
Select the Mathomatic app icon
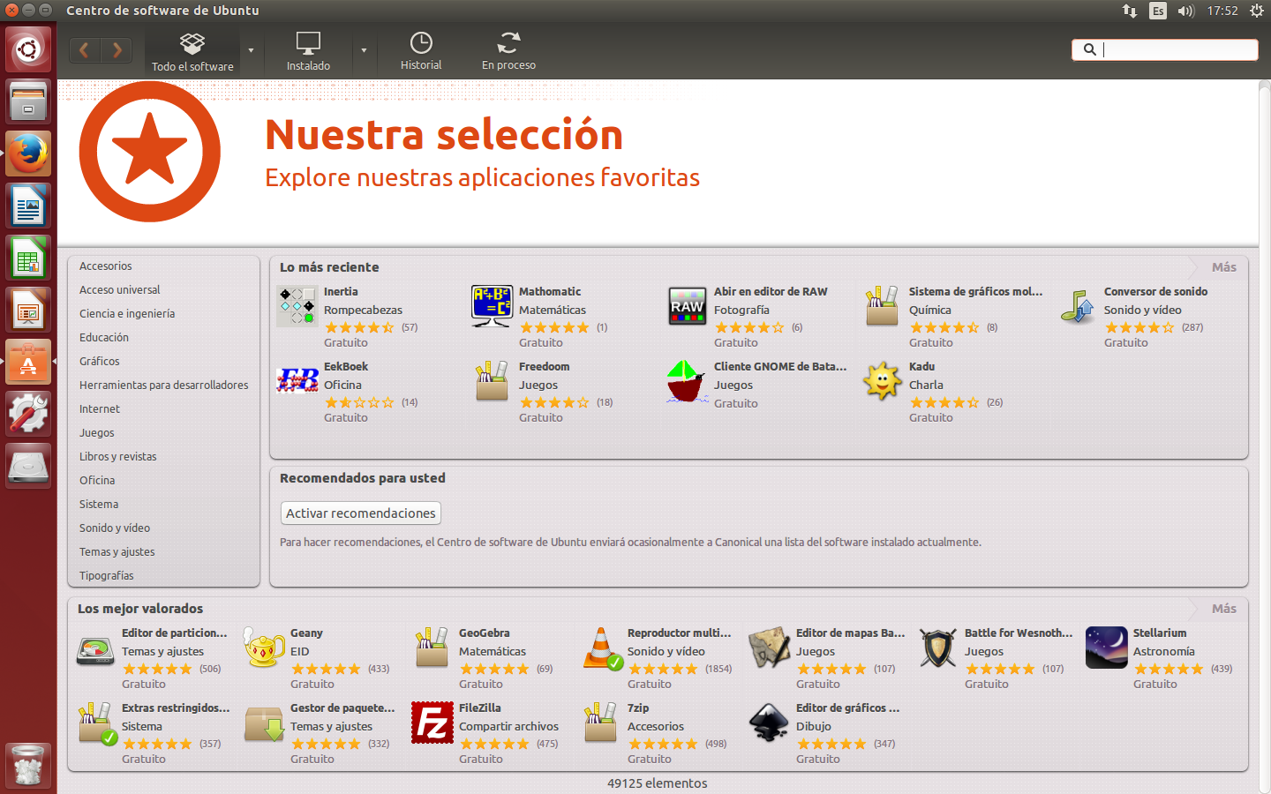(x=492, y=306)
